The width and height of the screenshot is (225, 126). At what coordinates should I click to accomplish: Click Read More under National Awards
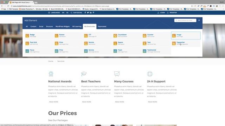click(x=54, y=102)
